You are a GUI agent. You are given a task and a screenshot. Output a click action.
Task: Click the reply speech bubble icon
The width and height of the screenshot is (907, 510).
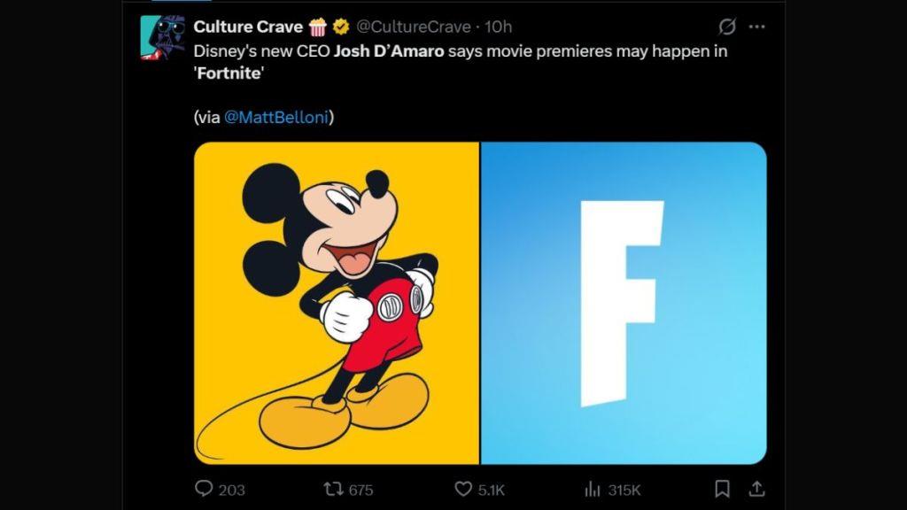204,489
